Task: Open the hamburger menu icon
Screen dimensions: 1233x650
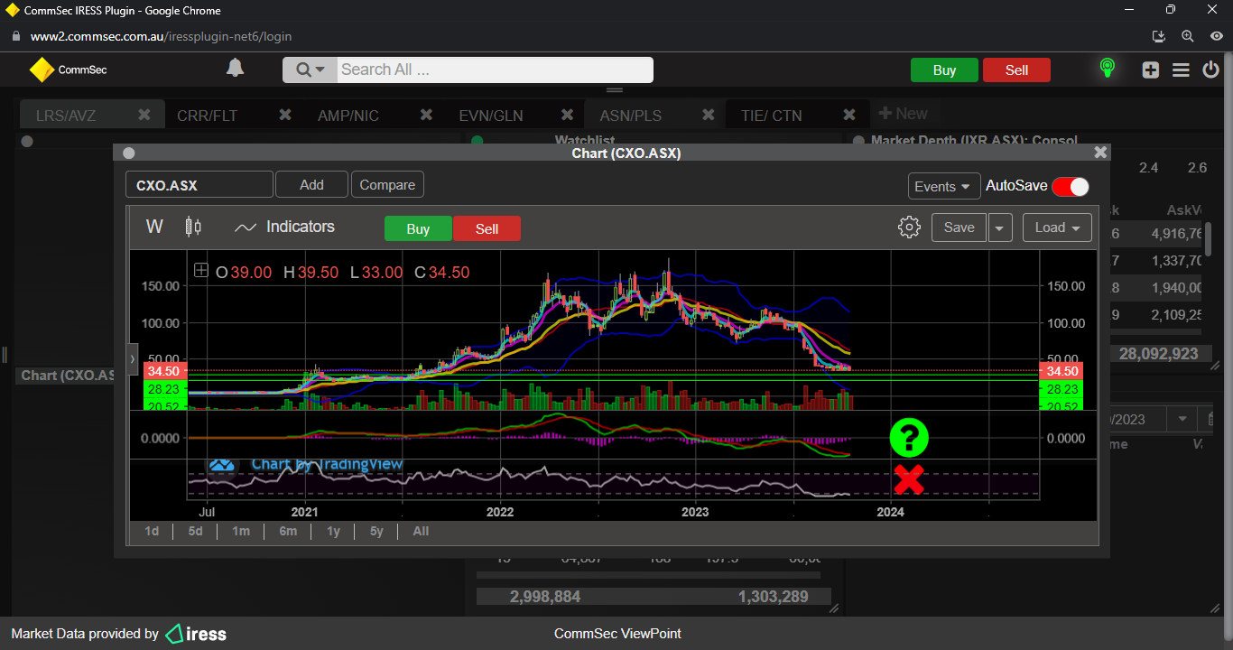Action: 1181,70
